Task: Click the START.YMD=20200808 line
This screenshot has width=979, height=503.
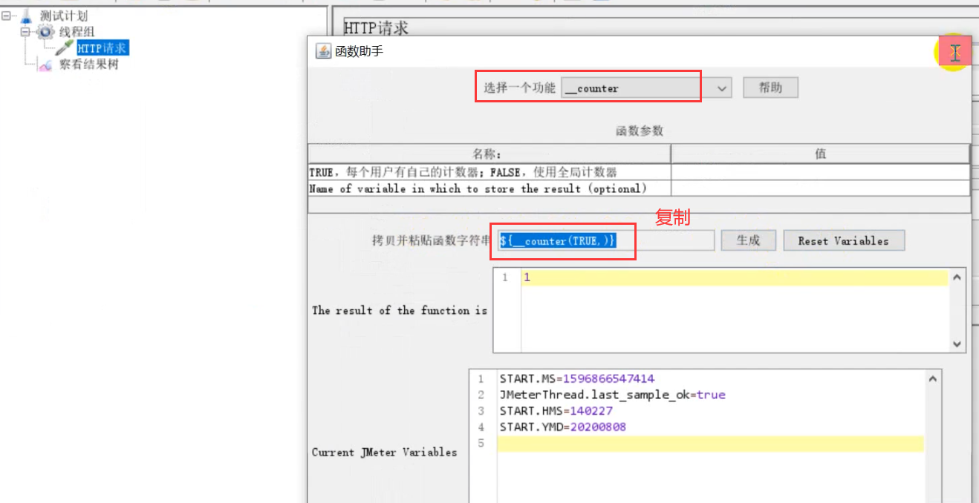Action: pyautogui.click(x=562, y=427)
